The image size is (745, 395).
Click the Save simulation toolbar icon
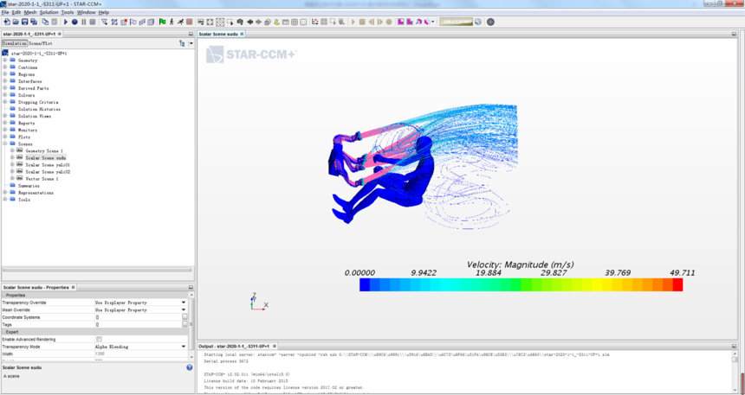coord(24,22)
